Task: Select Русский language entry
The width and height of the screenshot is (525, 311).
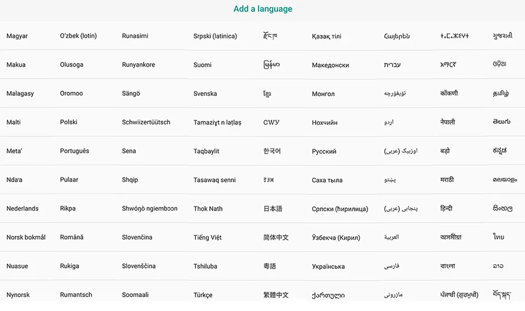Action: (x=324, y=152)
